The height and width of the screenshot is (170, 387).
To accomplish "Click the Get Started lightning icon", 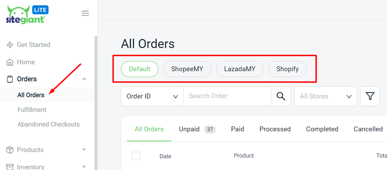I will coord(10,45).
